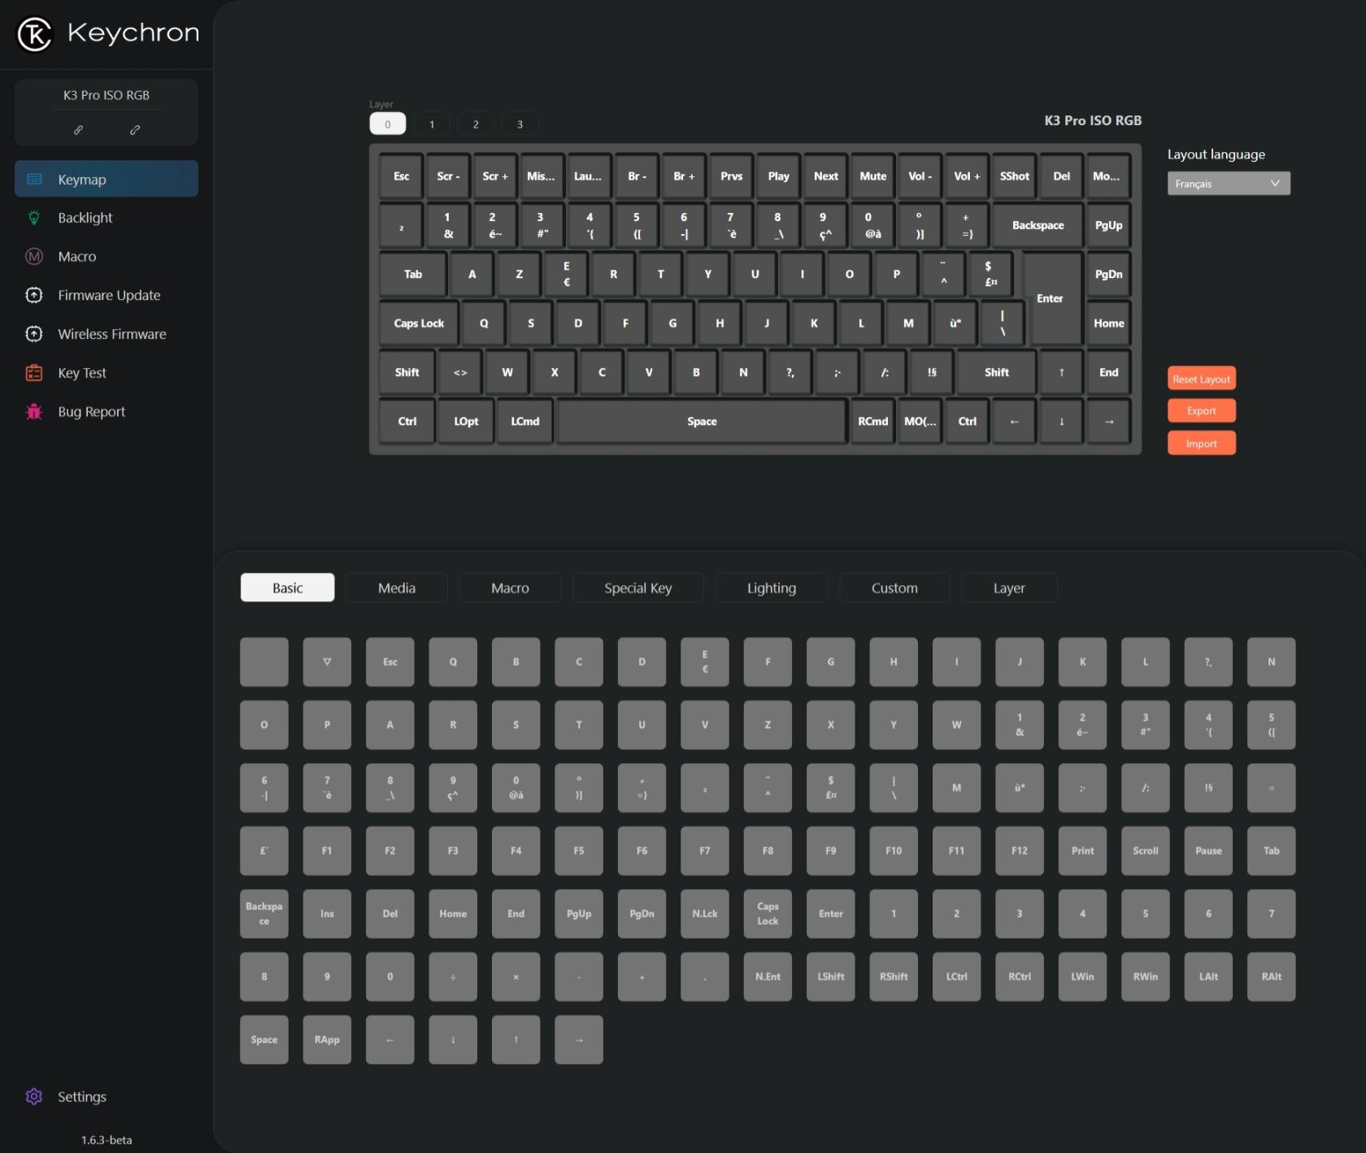Open Settings via the gear icon
Viewport: 1366px width, 1153px height.
pos(34,1096)
